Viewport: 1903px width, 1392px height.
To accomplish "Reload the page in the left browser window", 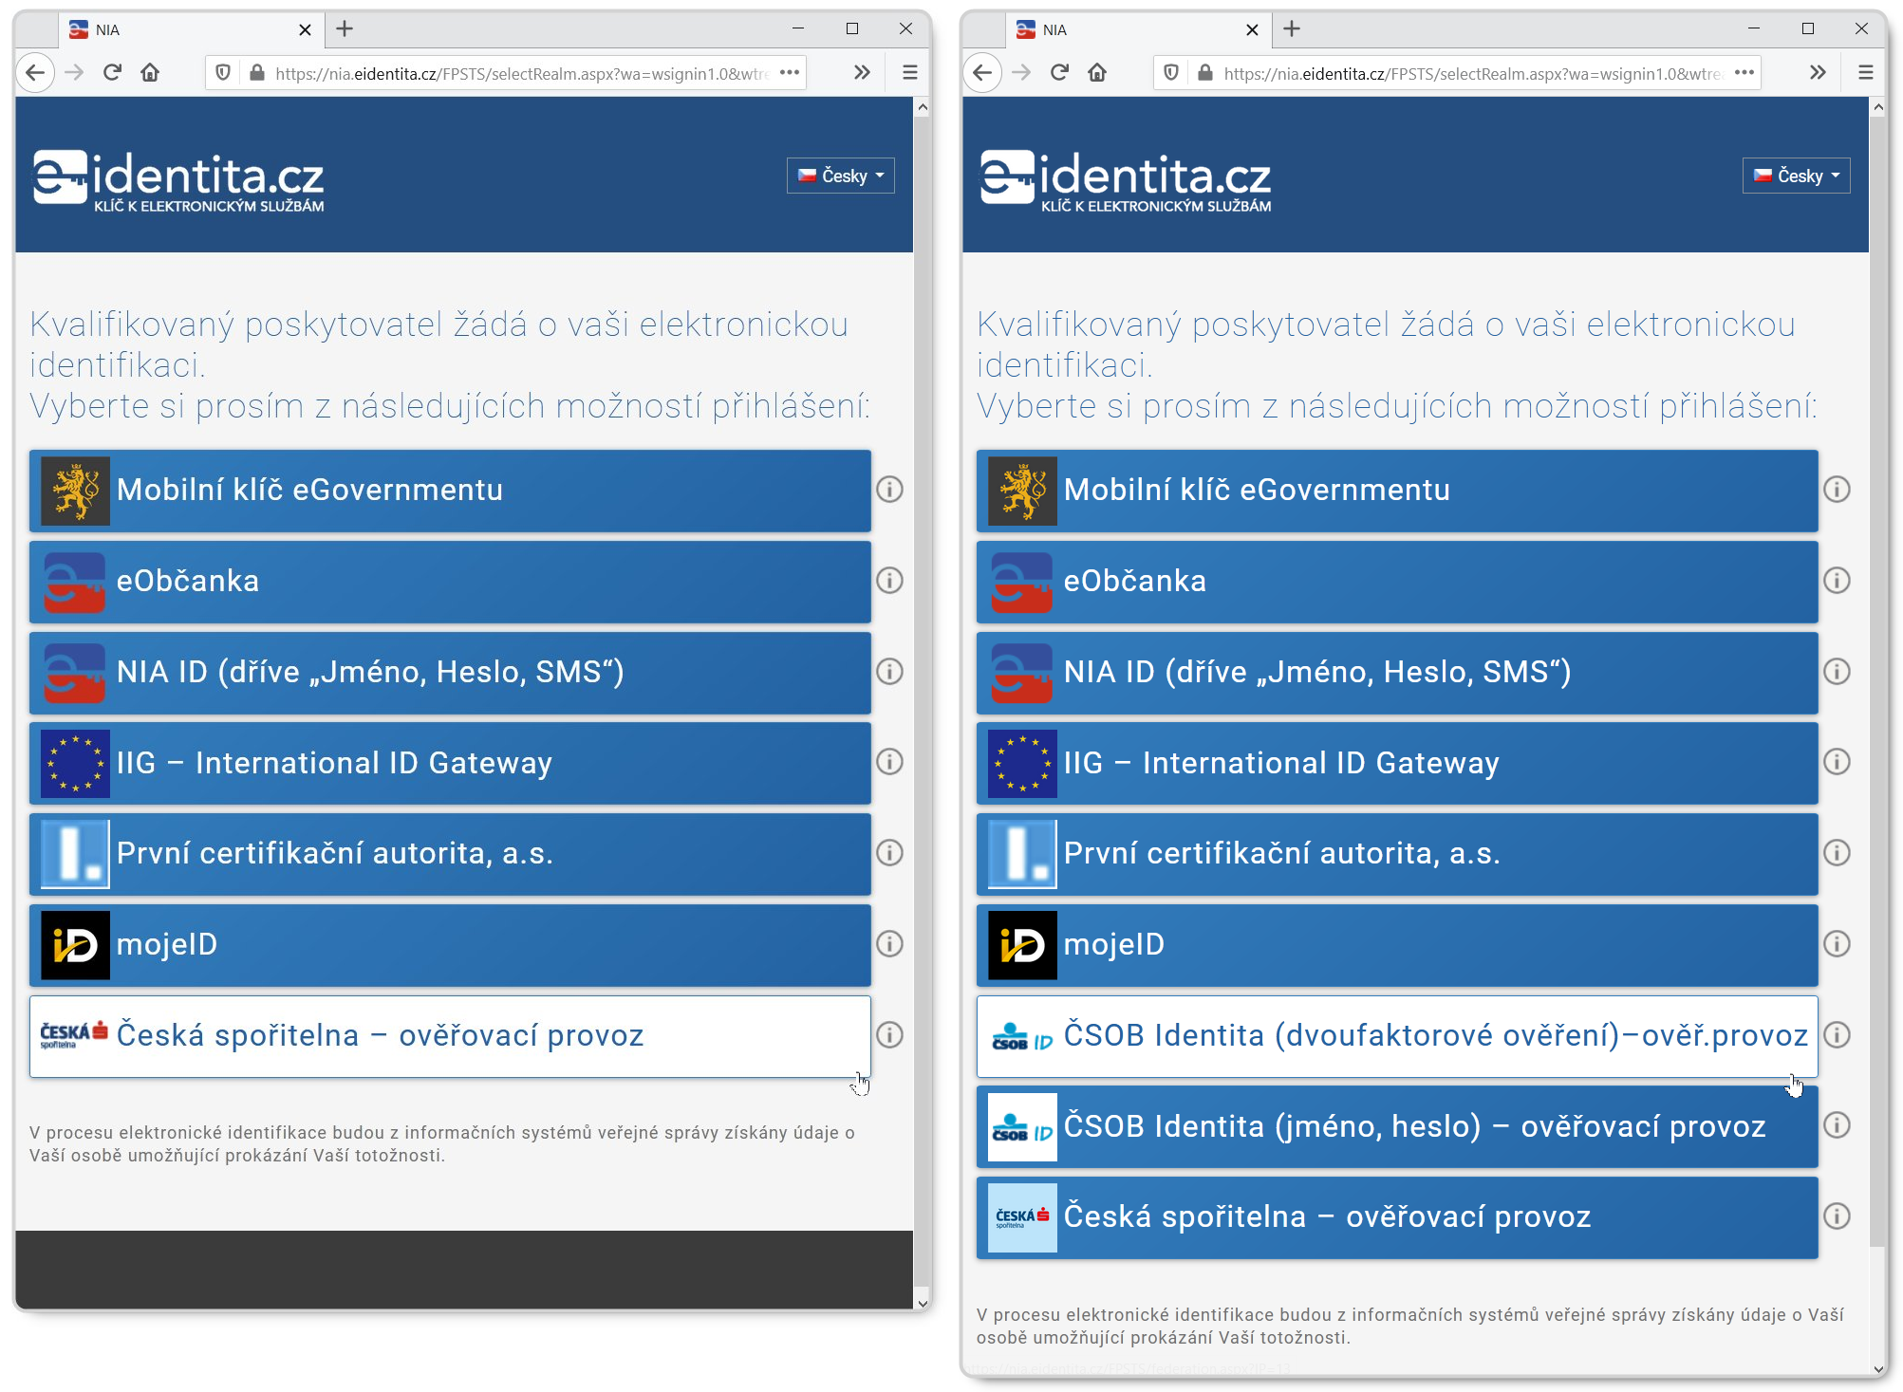I will [x=112, y=73].
